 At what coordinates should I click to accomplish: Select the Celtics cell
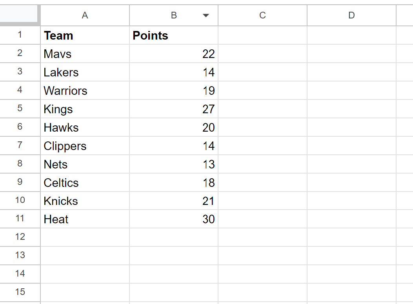tap(85, 183)
